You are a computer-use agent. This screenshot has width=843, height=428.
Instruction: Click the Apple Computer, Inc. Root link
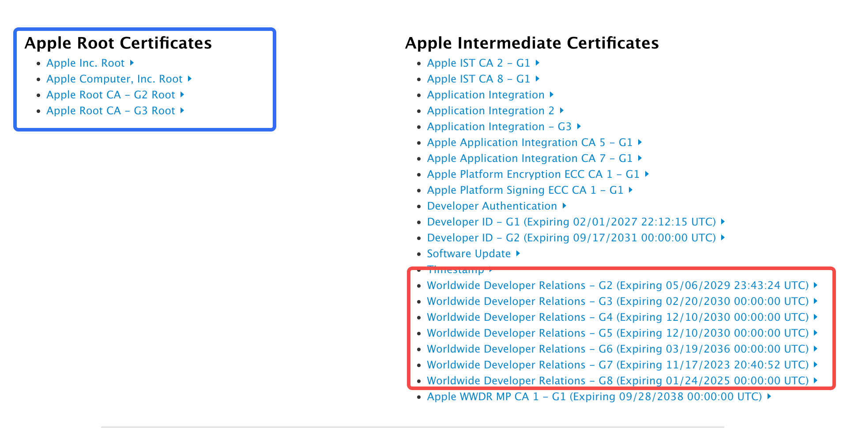[x=114, y=79]
